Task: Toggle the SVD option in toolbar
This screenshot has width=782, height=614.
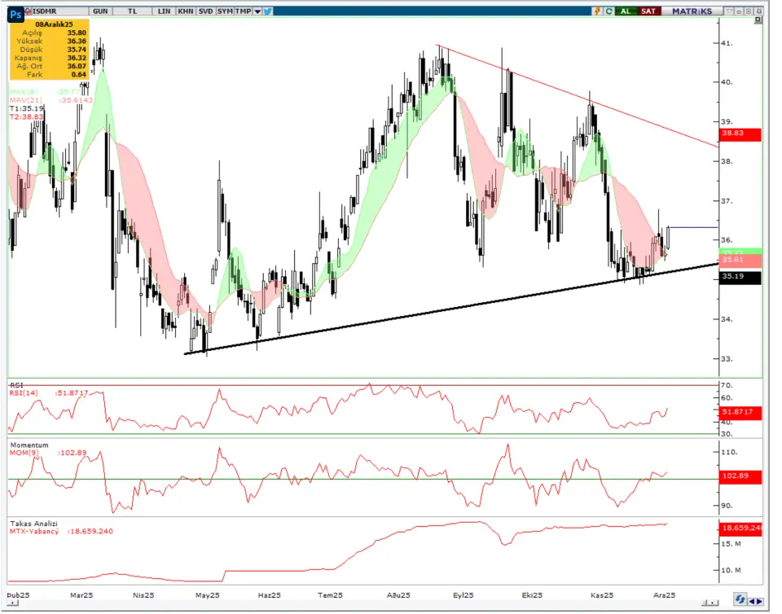Action: point(206,11)
